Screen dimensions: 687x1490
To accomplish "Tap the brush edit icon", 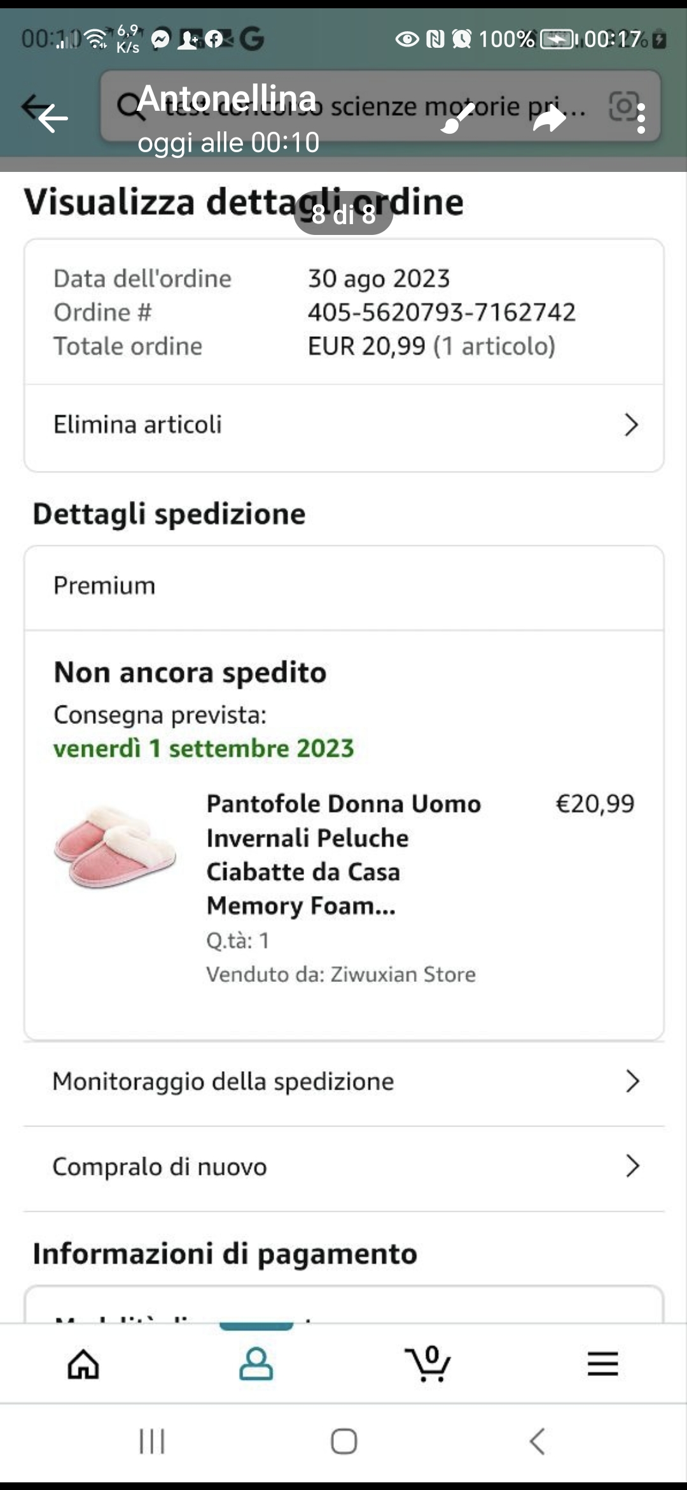I will (458, 118).
